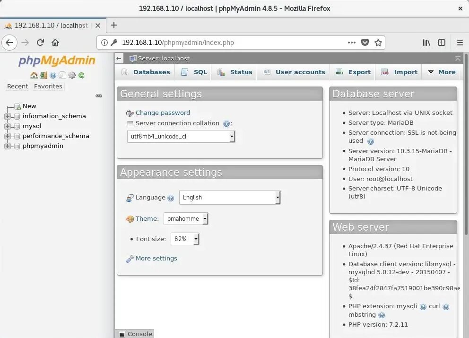
Task: Click the Theme label link
Action: point(147,219)
